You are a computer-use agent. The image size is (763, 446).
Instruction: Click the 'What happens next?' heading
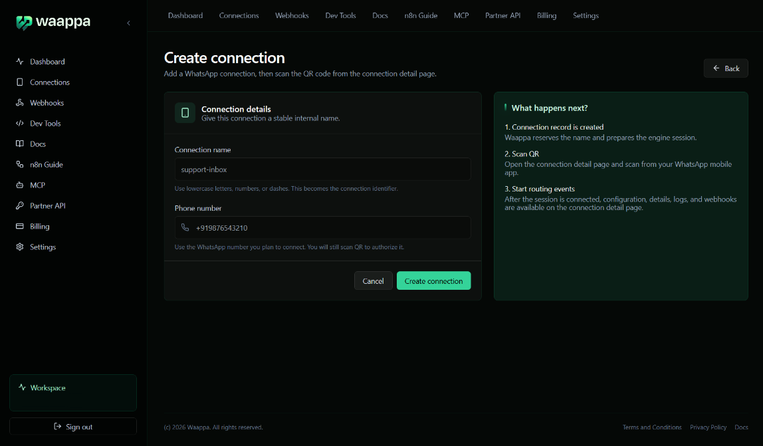click(x=550, y=108)
